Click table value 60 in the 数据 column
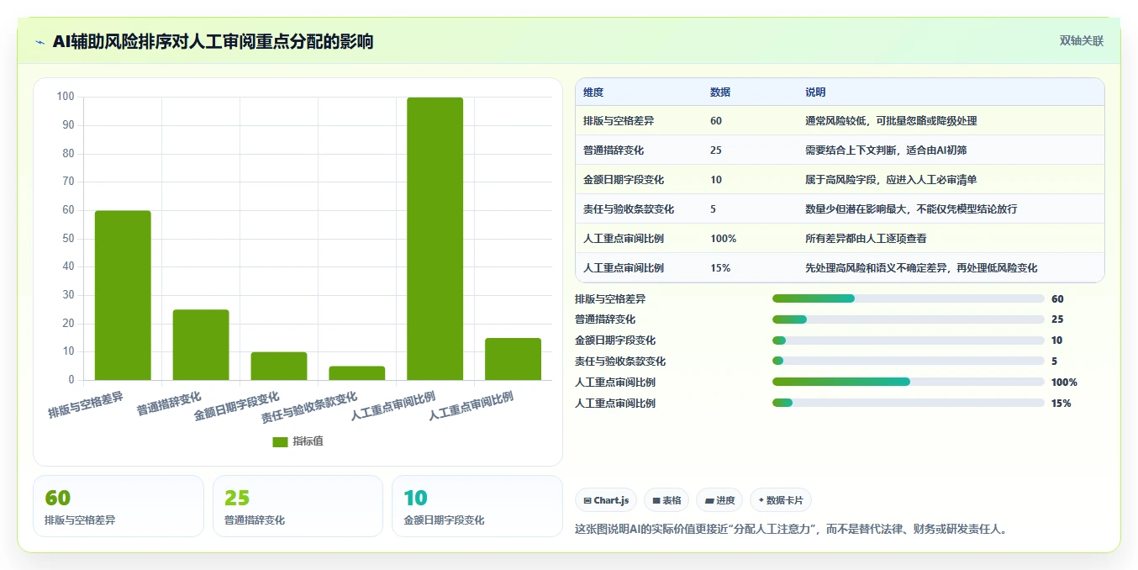 pyautogui.click(x=716, y=121)
